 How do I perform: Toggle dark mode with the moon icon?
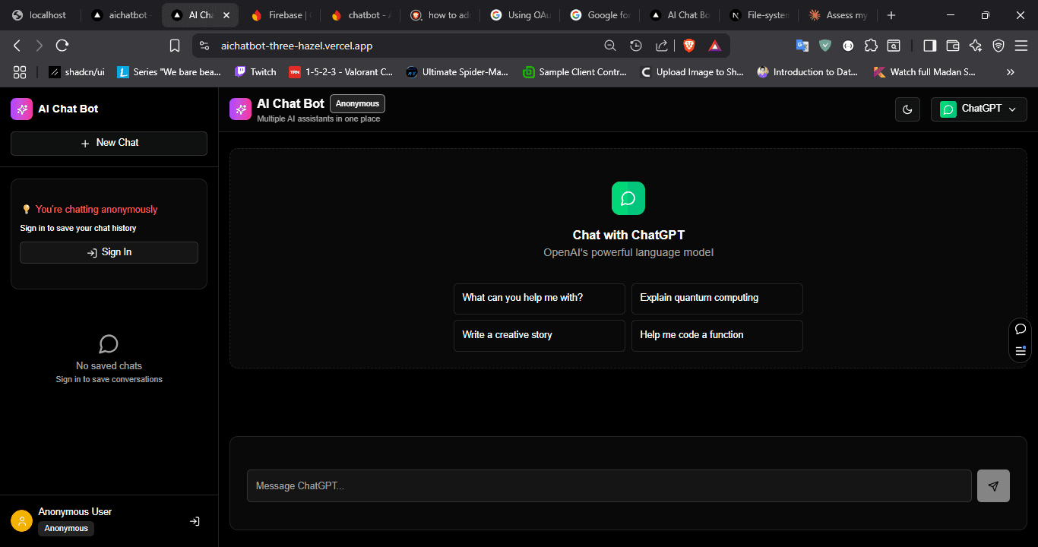[x=907, y=109]
